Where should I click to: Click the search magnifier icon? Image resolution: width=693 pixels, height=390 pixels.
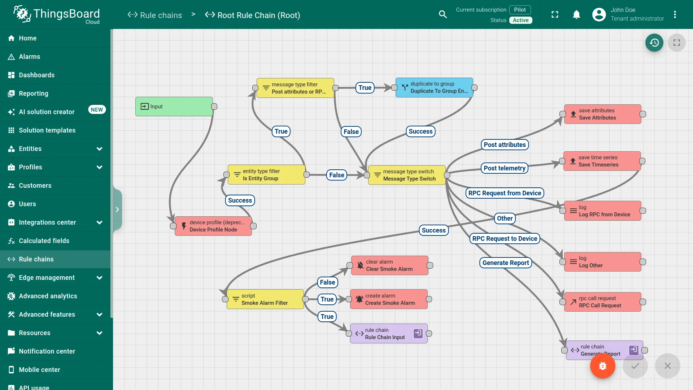pyautogui.click(x=443, y=14)
